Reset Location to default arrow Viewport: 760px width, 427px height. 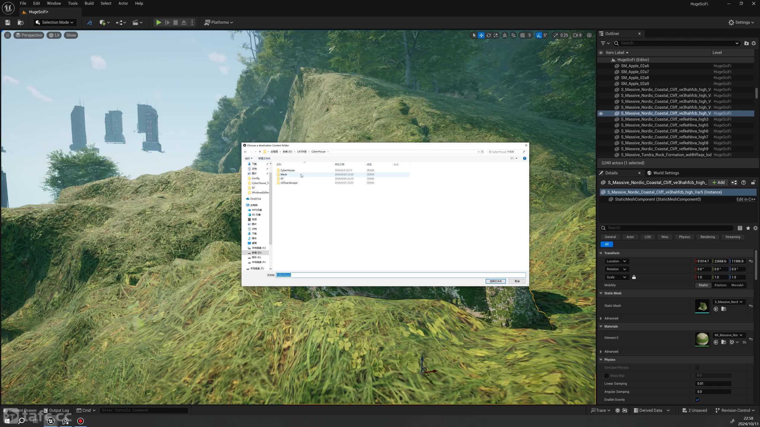[751, 261]
